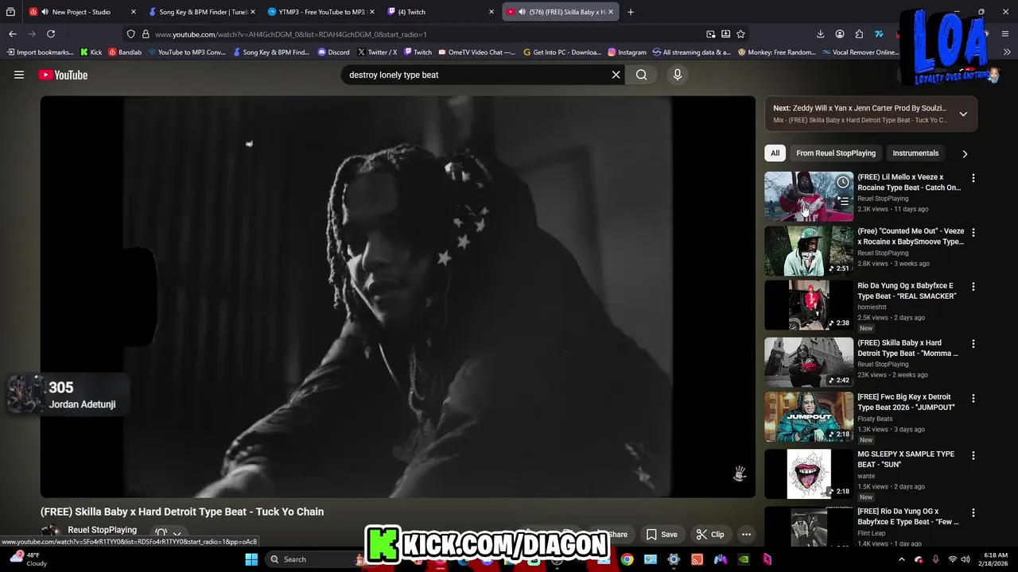Open the browser extensions puzzle icon
Viewport: 1018px width, 572px height.
[859, 34]
